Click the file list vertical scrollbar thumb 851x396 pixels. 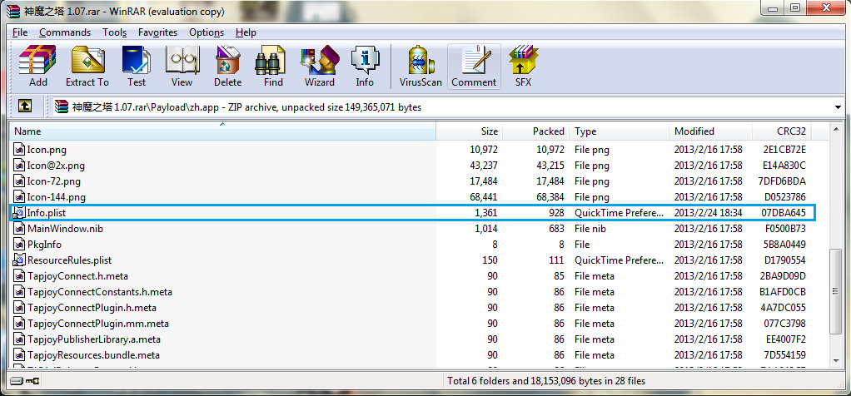pyautogui.click(x=836, y=291)
